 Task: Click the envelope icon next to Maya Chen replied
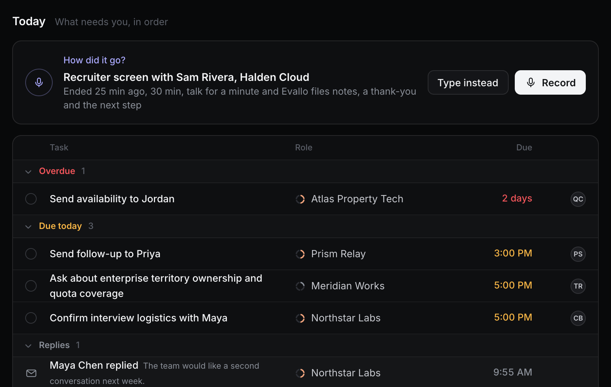(31, 373)
